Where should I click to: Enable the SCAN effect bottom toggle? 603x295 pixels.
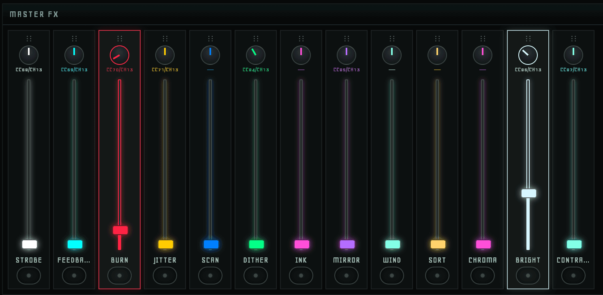pyautogui.click(x=210, y=276)
